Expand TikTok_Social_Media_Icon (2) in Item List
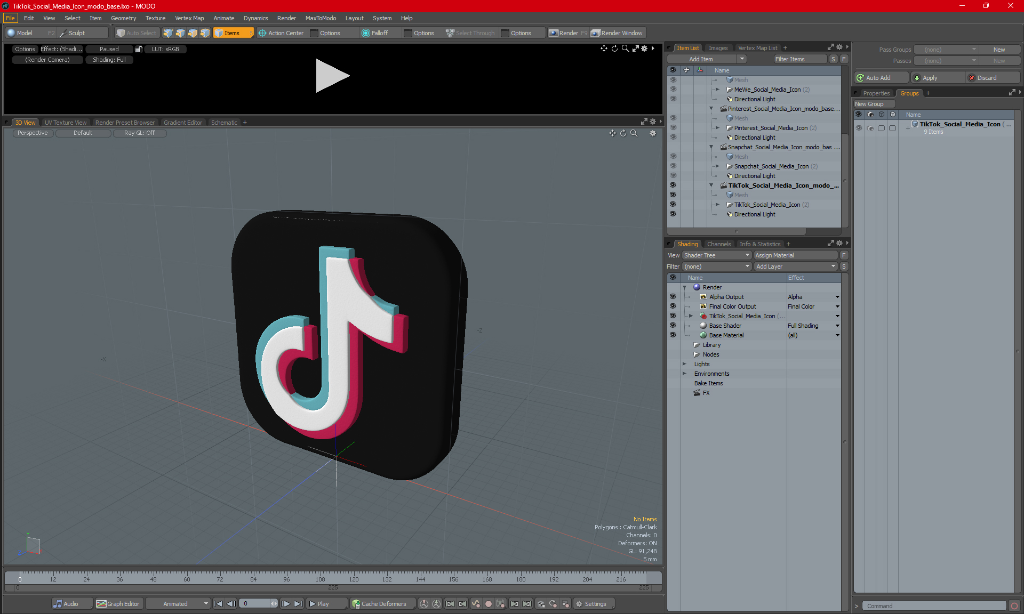Image resolution: width=1024 pixels, height=614 pixels. (x=717, y=205)
